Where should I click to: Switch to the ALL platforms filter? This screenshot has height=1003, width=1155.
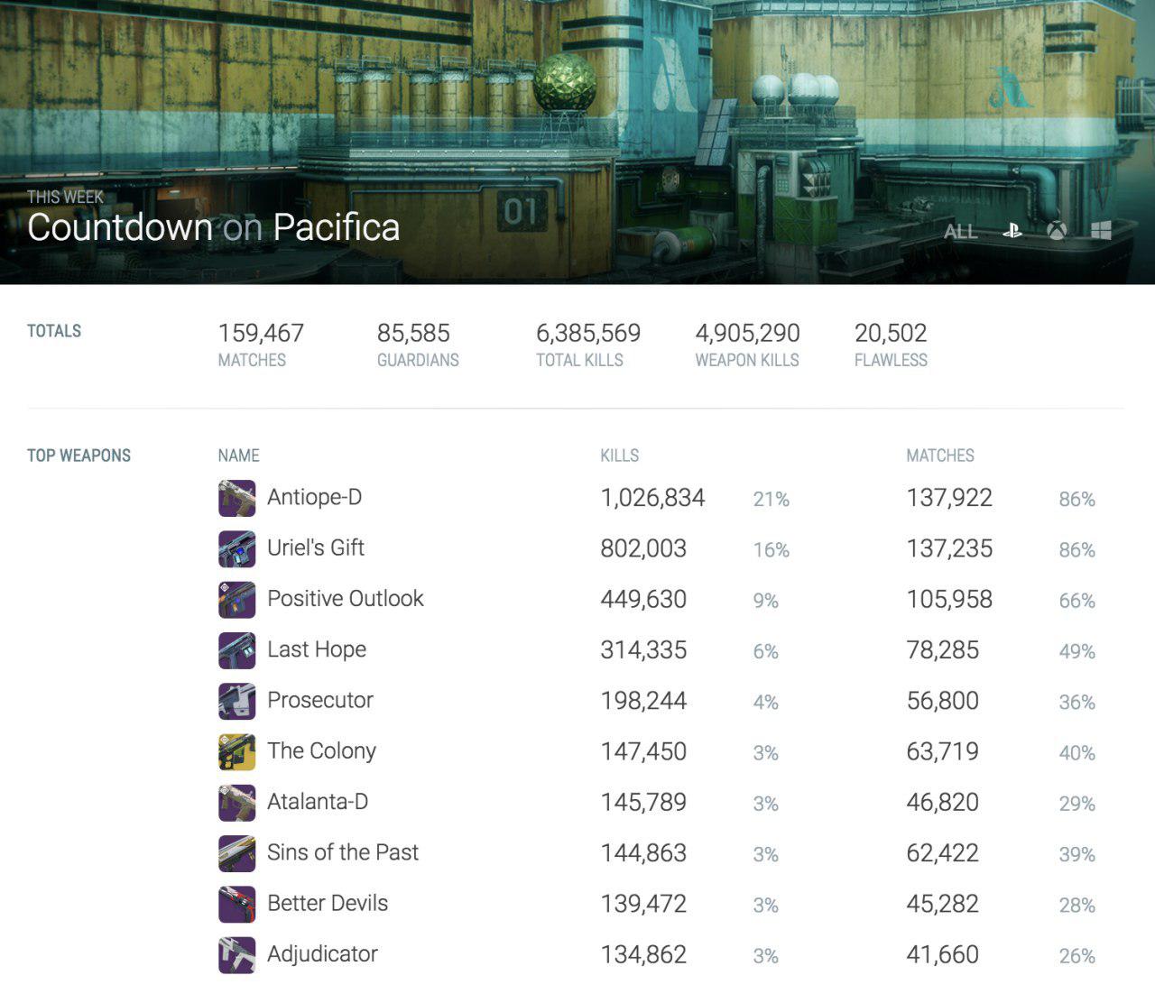[960, 232]
